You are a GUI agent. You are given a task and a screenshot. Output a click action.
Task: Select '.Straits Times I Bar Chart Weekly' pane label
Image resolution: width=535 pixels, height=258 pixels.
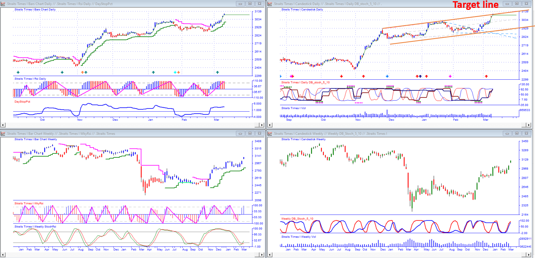(x=35, y=139)
